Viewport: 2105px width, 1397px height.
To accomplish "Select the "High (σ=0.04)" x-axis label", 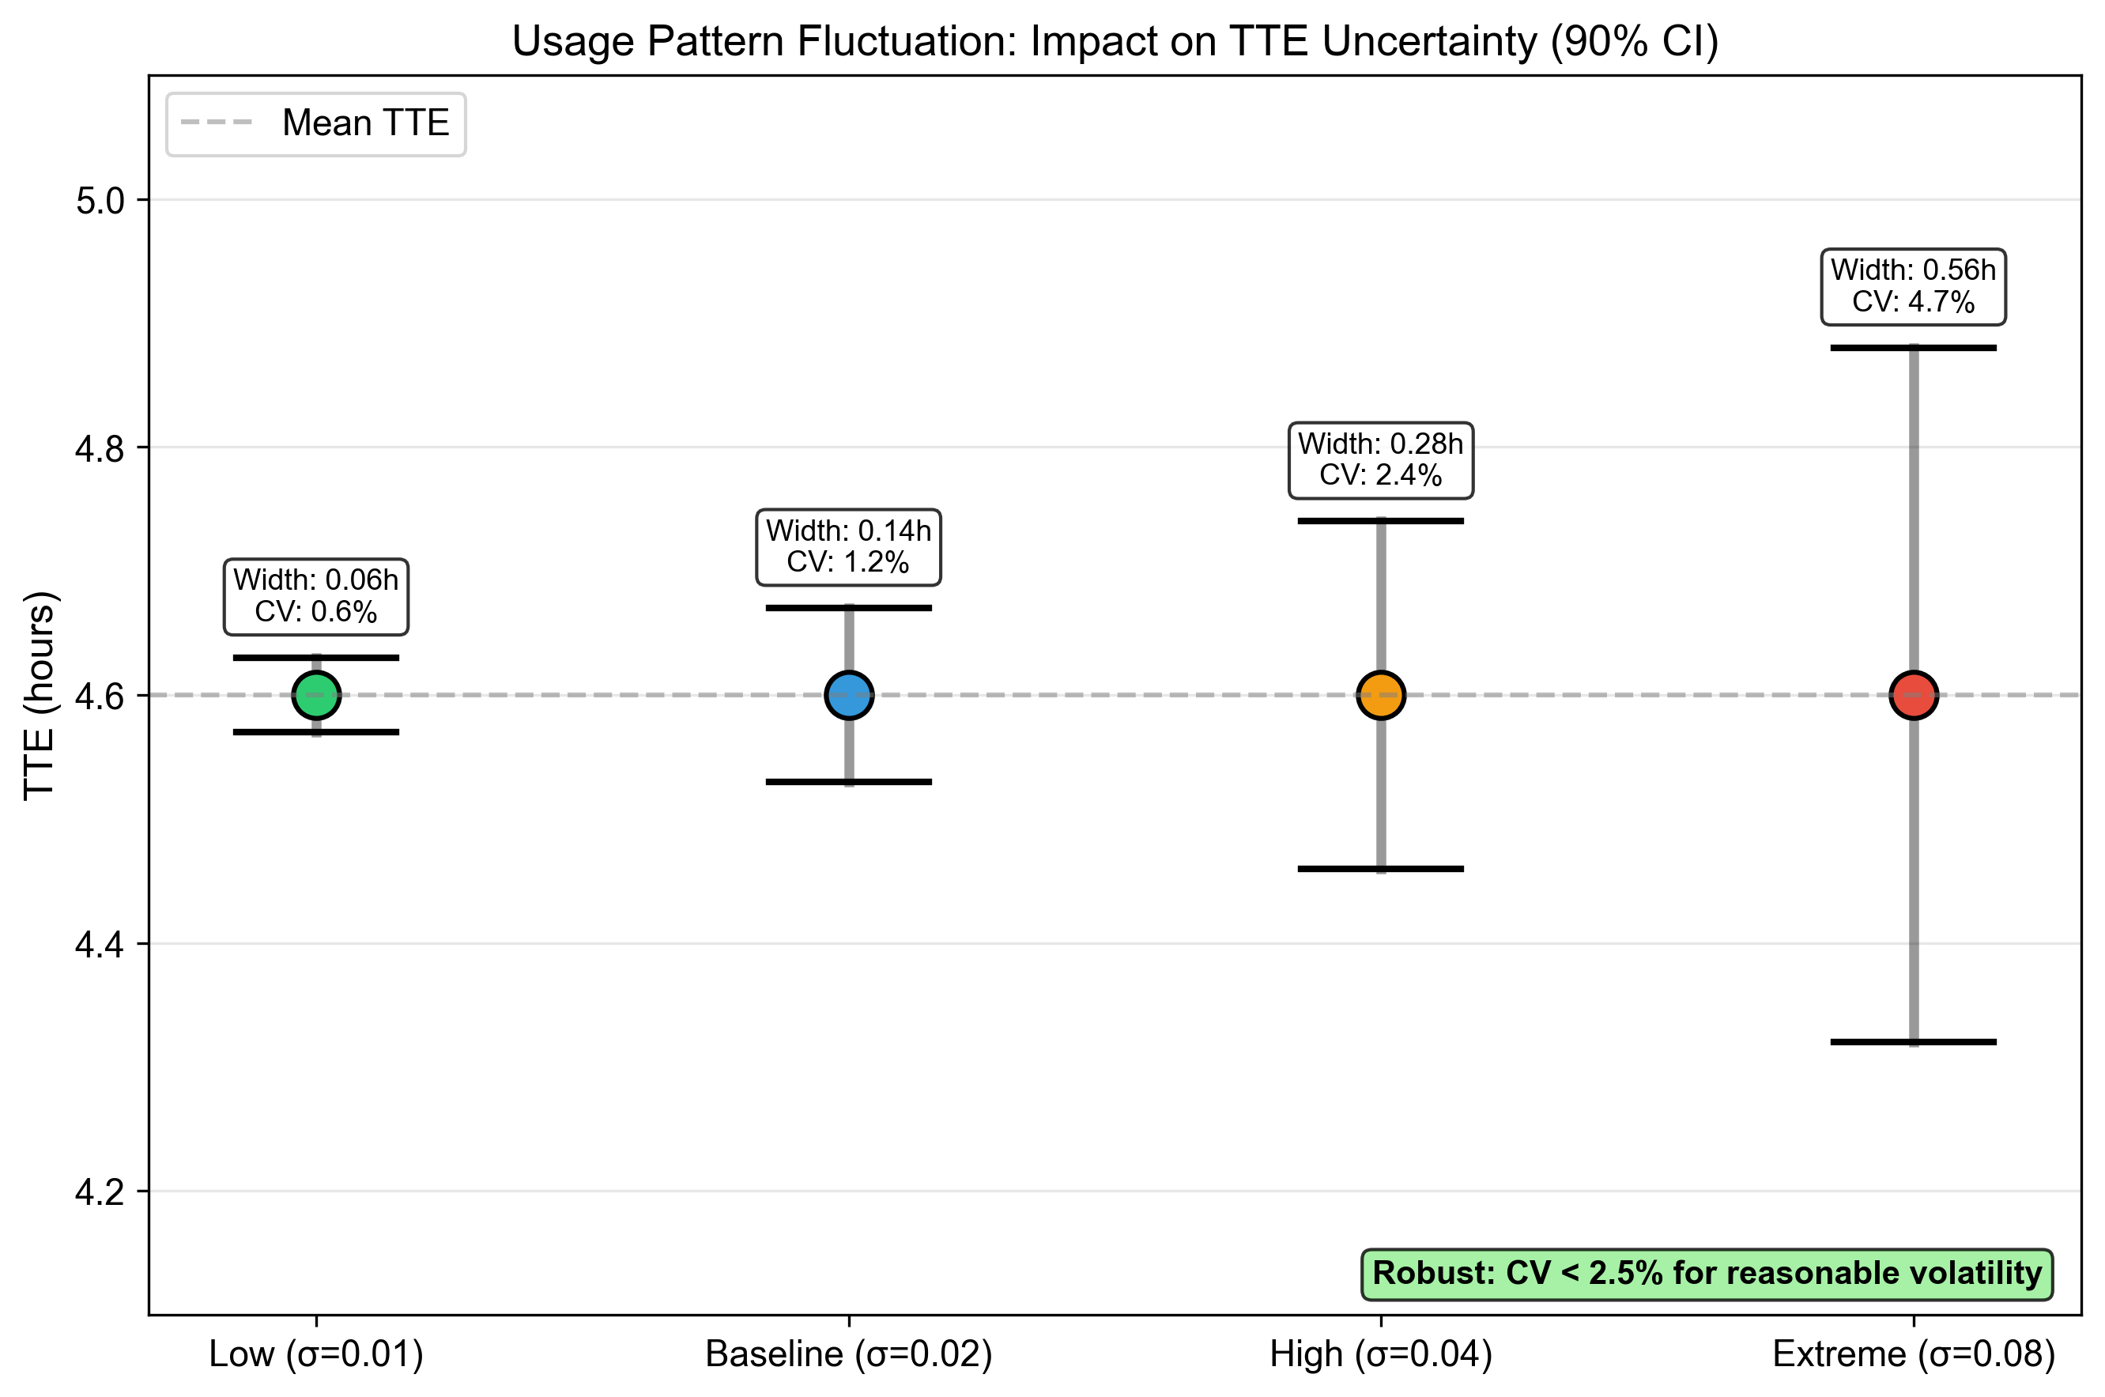I will [x=1381, y=1354].
